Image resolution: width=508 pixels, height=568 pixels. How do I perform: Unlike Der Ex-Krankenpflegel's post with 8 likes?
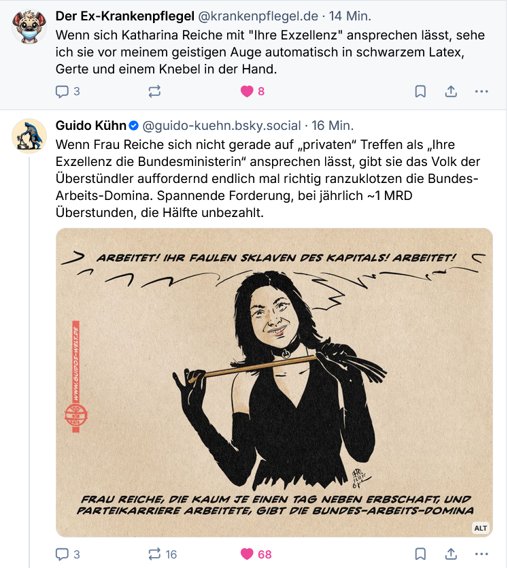click(x=248, y=91)
